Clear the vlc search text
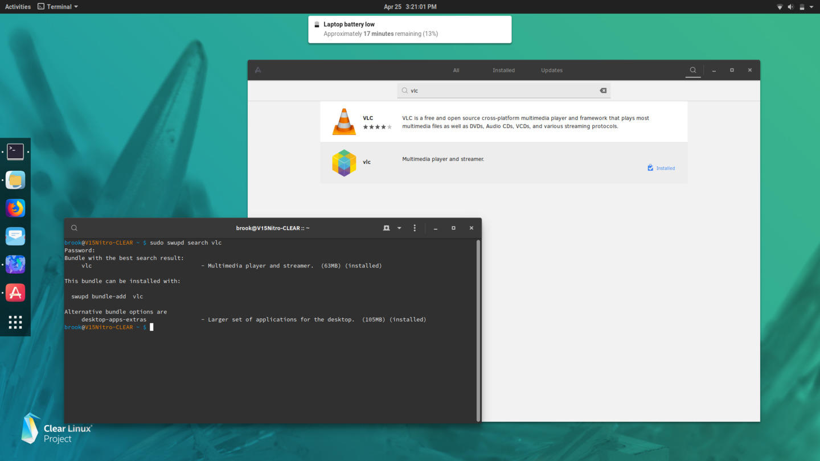 coord(603,90)
